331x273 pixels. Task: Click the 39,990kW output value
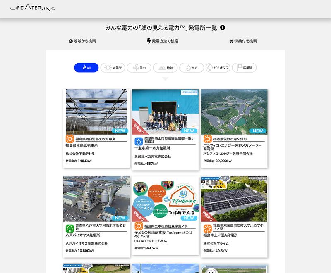(x=223, y=161)
